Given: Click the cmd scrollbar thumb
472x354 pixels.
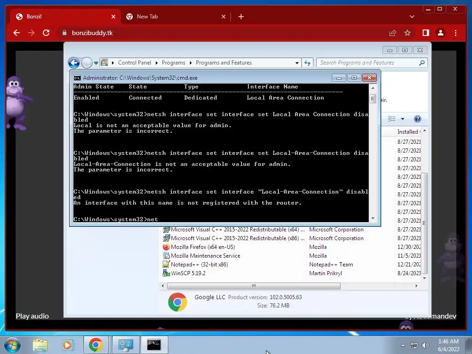Looking at the screenshot, I should [372, 99].
